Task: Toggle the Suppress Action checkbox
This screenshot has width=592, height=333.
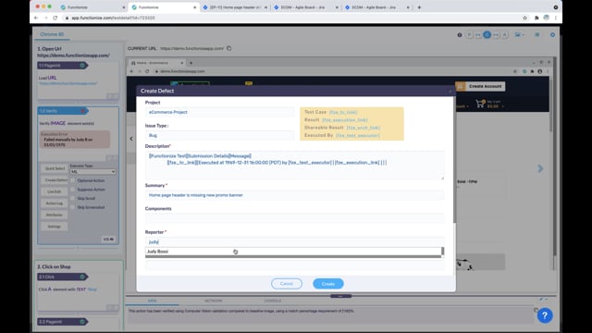Action: click(x=73, y=189)
